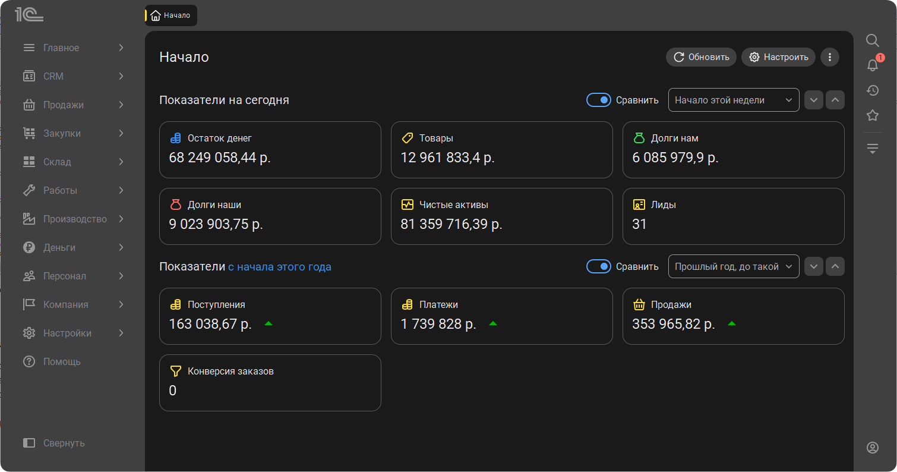Open the 'Прошлый год, до такой' dropdown

click(x=733, y=266)
